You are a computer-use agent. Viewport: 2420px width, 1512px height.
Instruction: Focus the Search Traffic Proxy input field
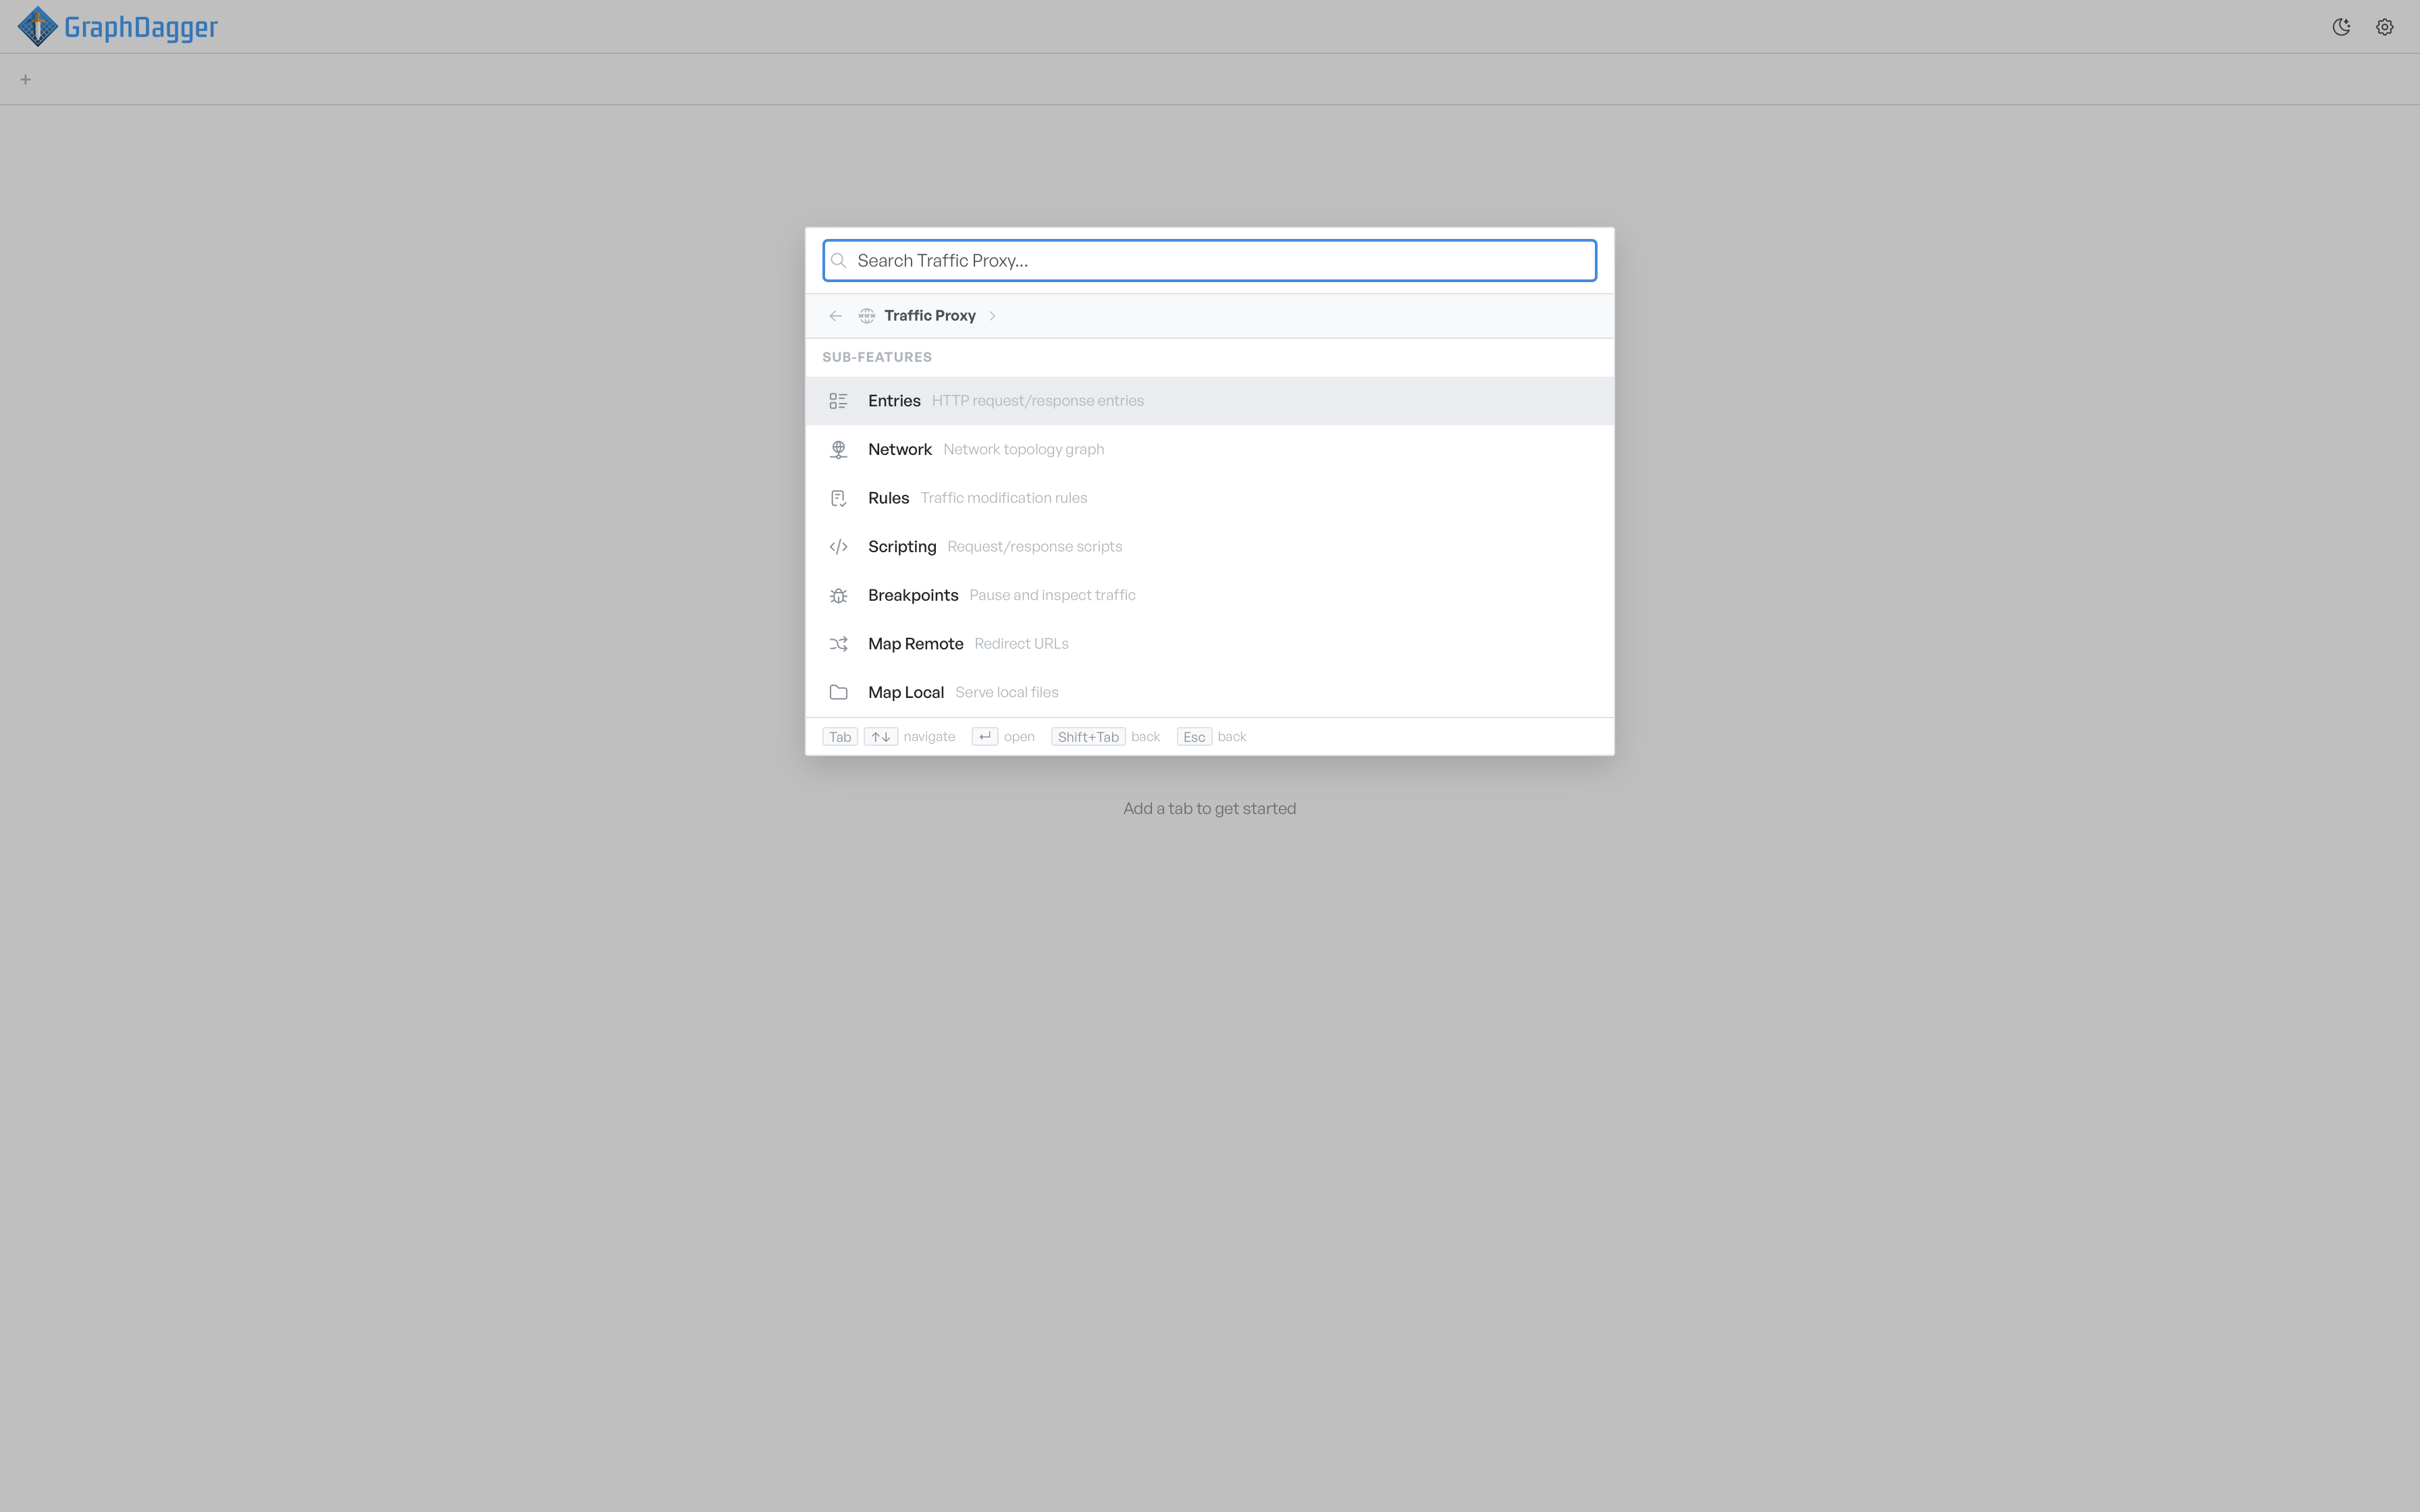(x=1209, y=260)
